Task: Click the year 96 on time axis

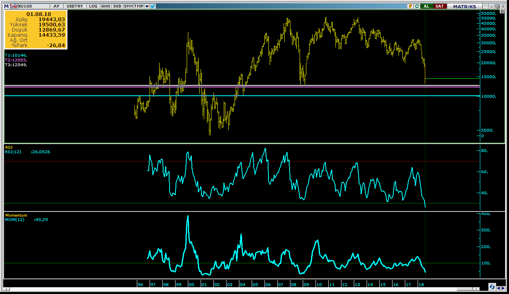Action: click(x=140, y=284)
